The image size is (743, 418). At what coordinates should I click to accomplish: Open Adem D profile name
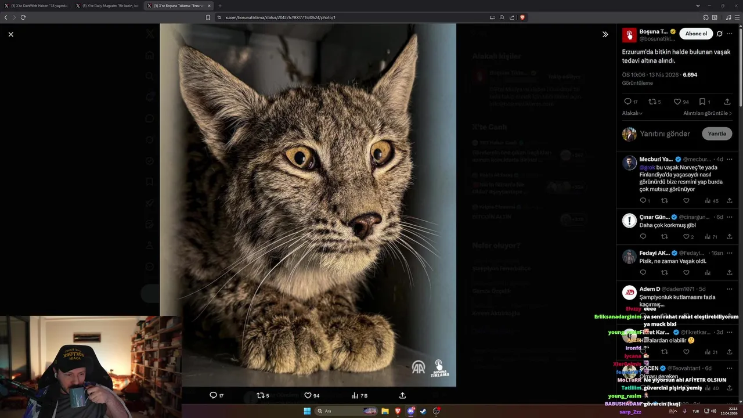click(x=650, y=289)
